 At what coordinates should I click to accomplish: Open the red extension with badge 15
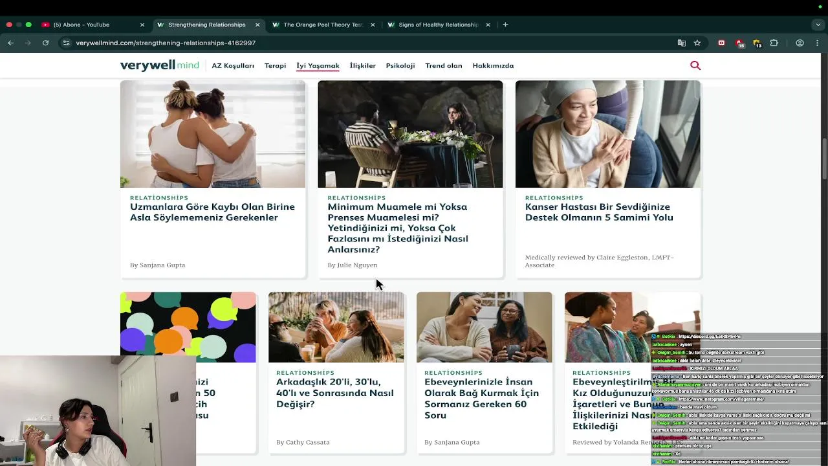[x=739, y=43]
